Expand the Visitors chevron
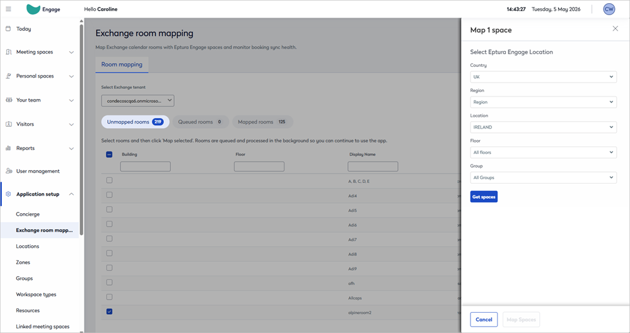The image size is (630, 333). 71,124
